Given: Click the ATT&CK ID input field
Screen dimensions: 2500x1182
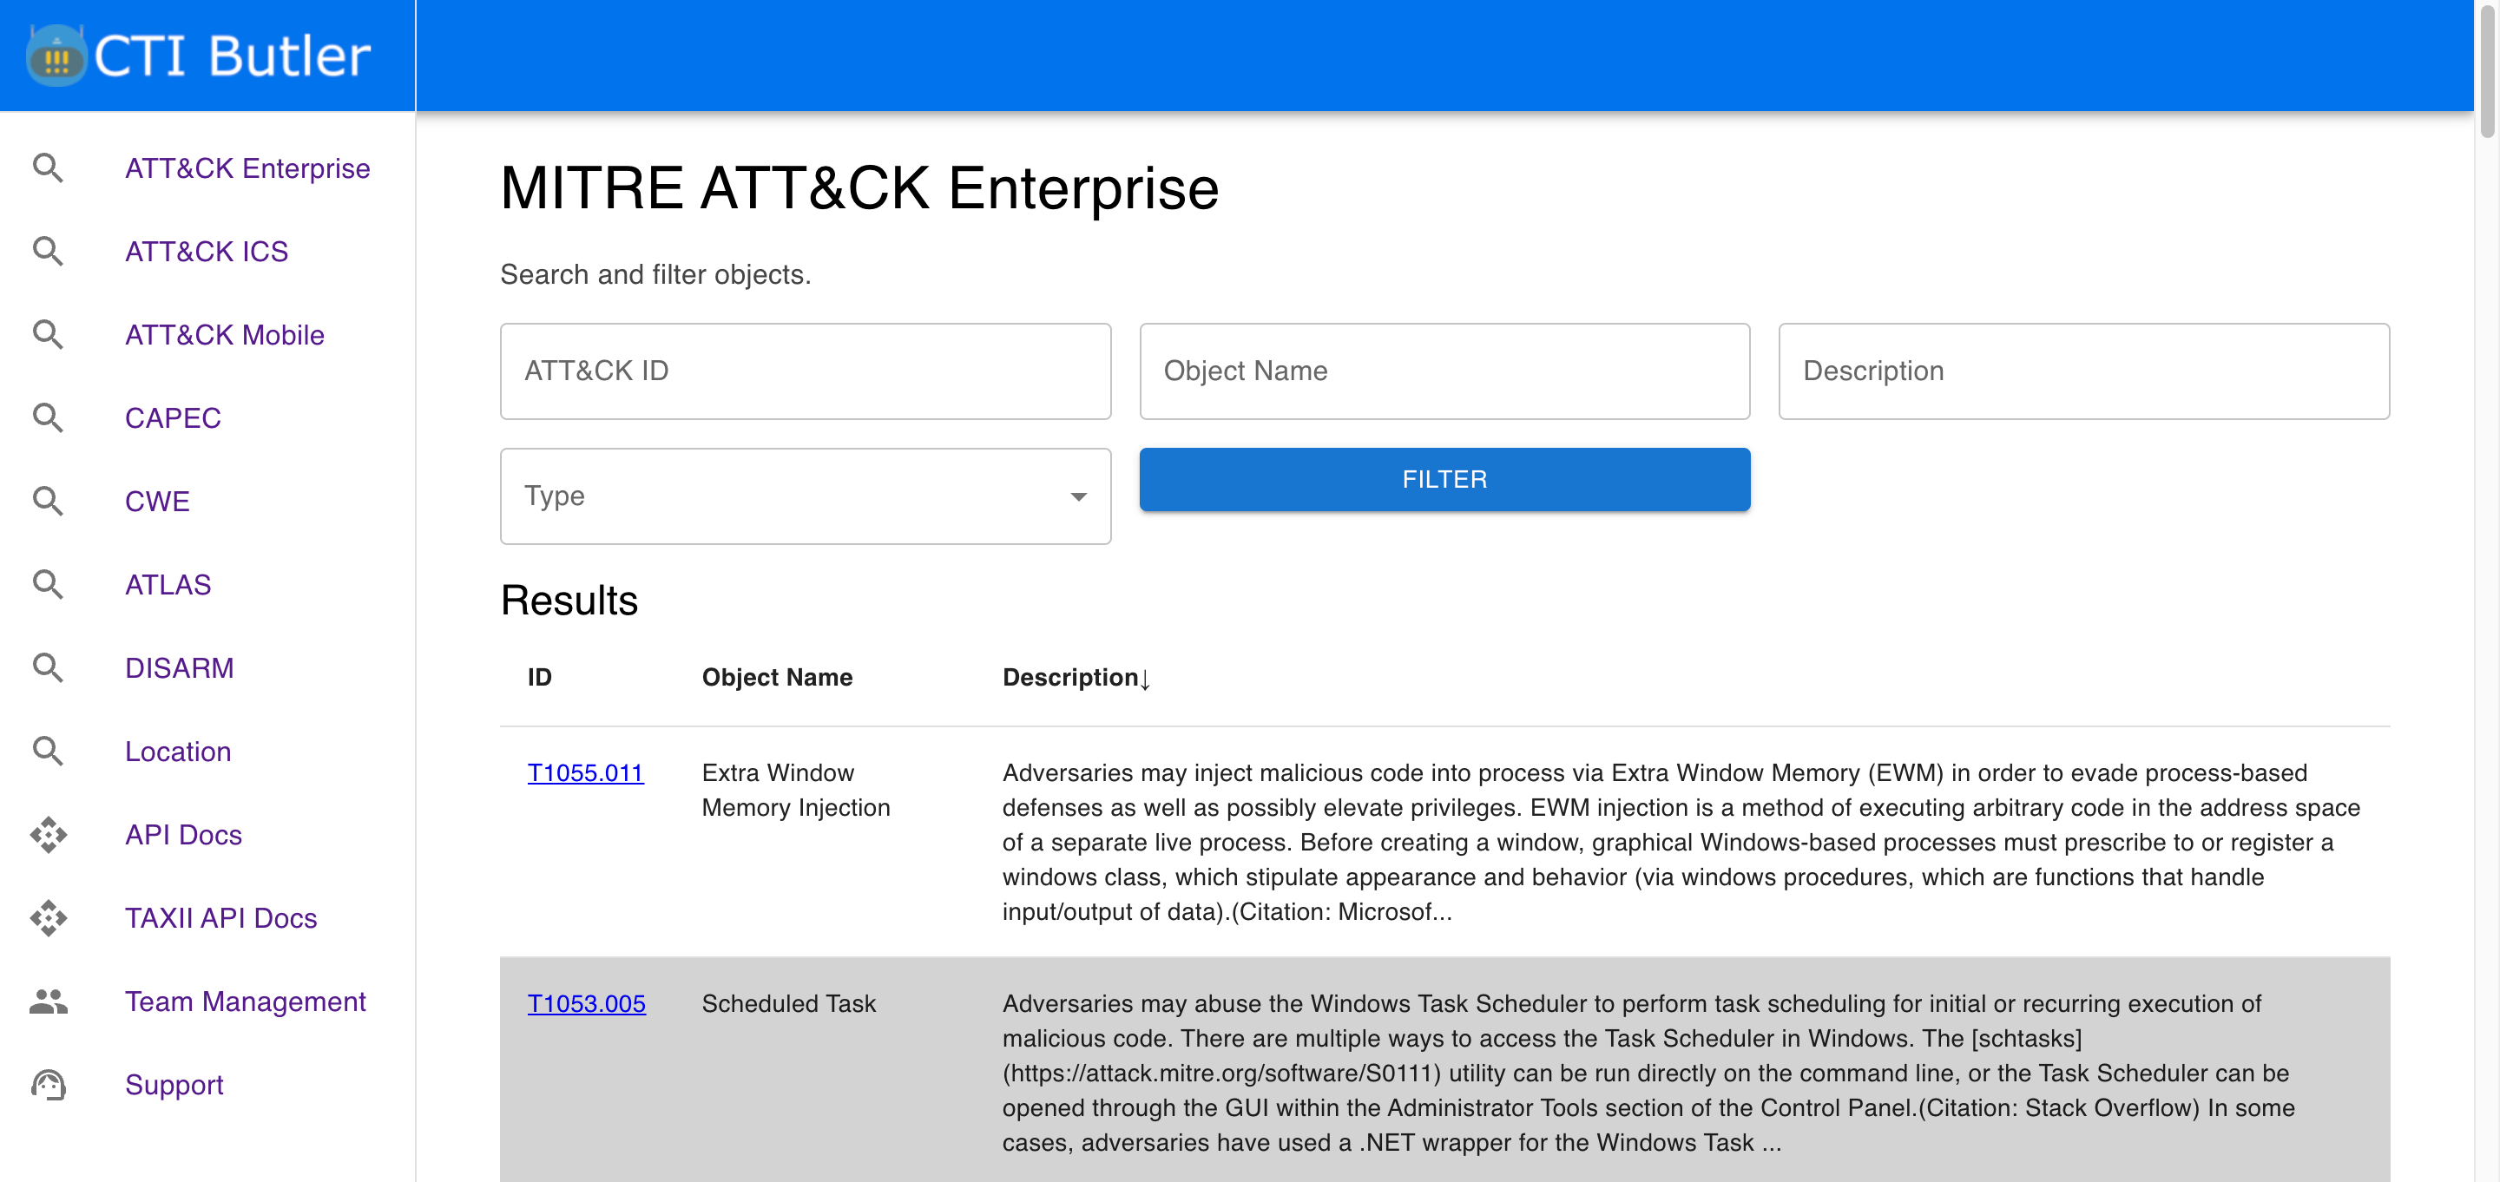Looking at the screenshot, I should [804, 371].
